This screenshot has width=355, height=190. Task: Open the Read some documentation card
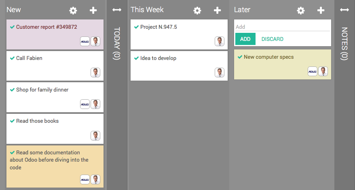[49, 160]
